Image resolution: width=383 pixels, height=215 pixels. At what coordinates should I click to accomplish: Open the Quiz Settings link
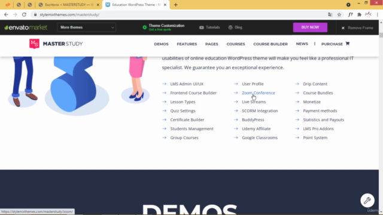tap(183, 110)
